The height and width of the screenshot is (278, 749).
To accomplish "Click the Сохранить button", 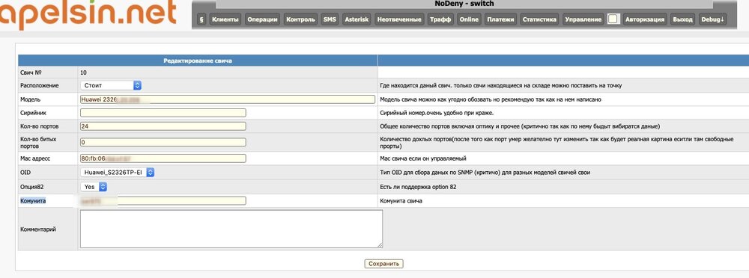I will pyautogui.click(x=384, y=264).
